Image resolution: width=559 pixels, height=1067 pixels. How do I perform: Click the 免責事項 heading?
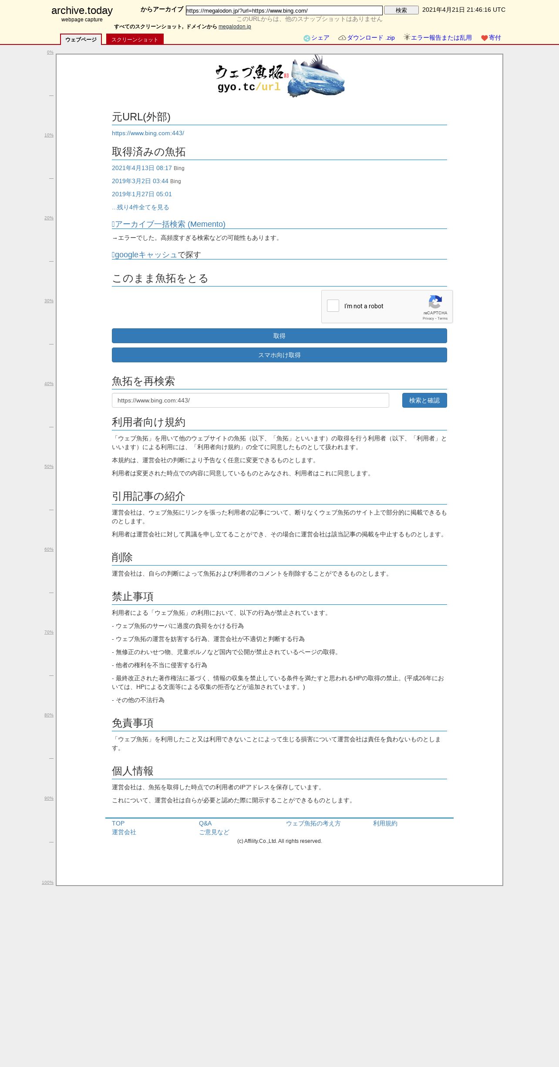[133, 723]
